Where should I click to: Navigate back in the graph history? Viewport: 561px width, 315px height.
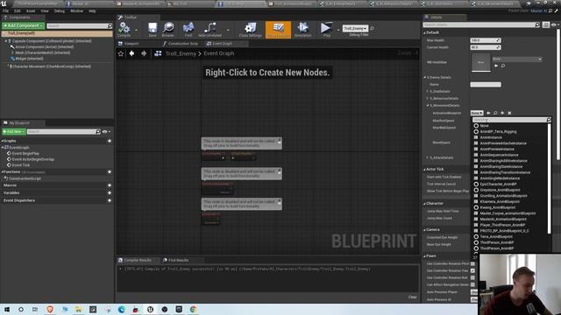(x=132, y=53)
